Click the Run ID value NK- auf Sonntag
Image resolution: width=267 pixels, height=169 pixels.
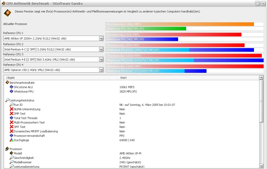[147, 105]
